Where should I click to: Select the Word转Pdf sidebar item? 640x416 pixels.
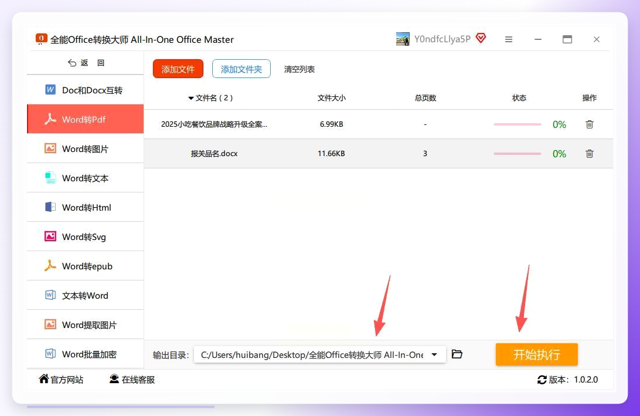pos(86,119)
